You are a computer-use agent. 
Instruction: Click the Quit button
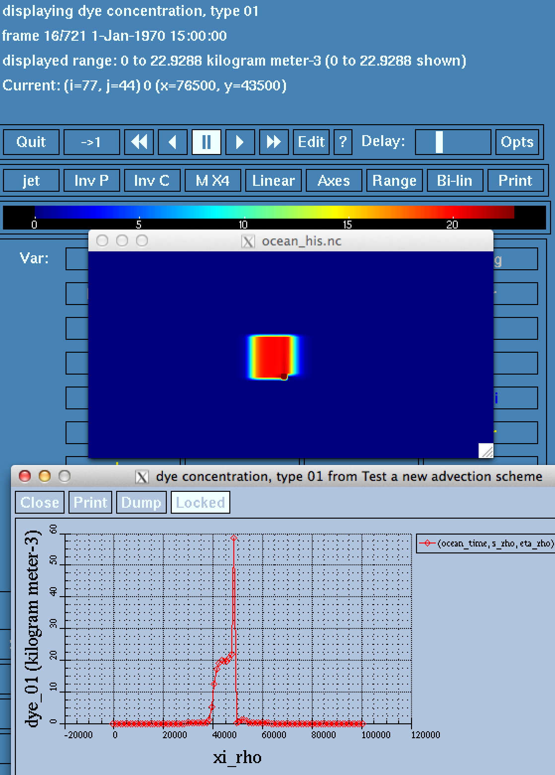(31, 142)
